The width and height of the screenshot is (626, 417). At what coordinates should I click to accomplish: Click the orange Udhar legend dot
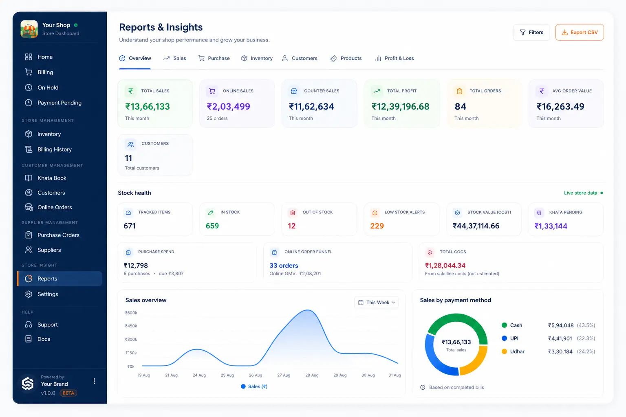(x=504, y=351)
